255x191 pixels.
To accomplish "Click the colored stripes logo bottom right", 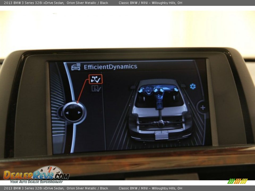I will (x=237, y=181).
